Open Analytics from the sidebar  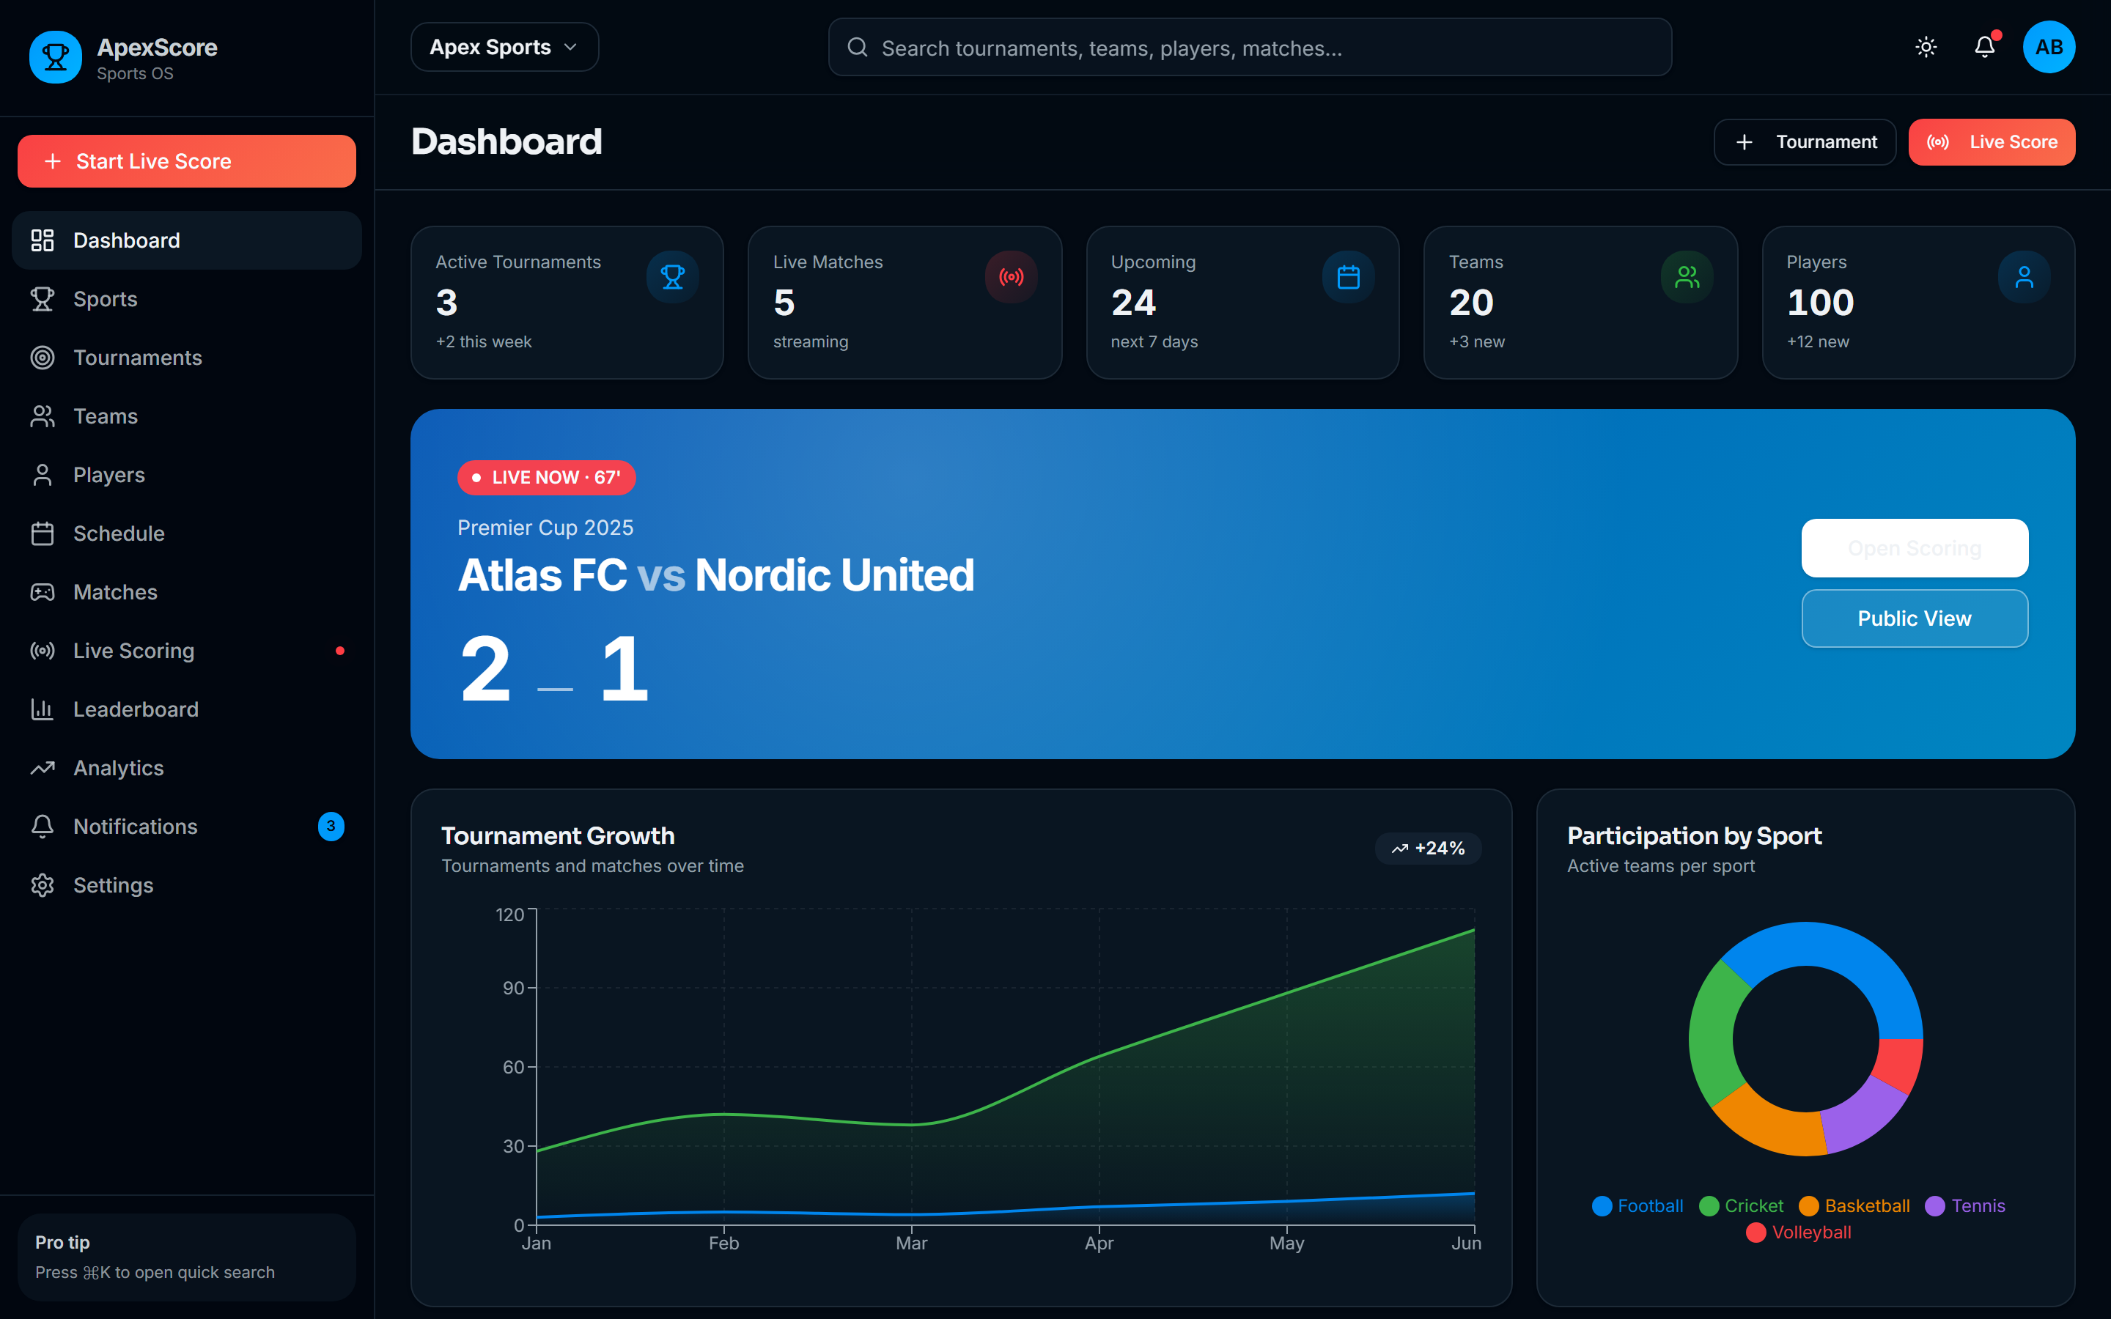point(187,768)
